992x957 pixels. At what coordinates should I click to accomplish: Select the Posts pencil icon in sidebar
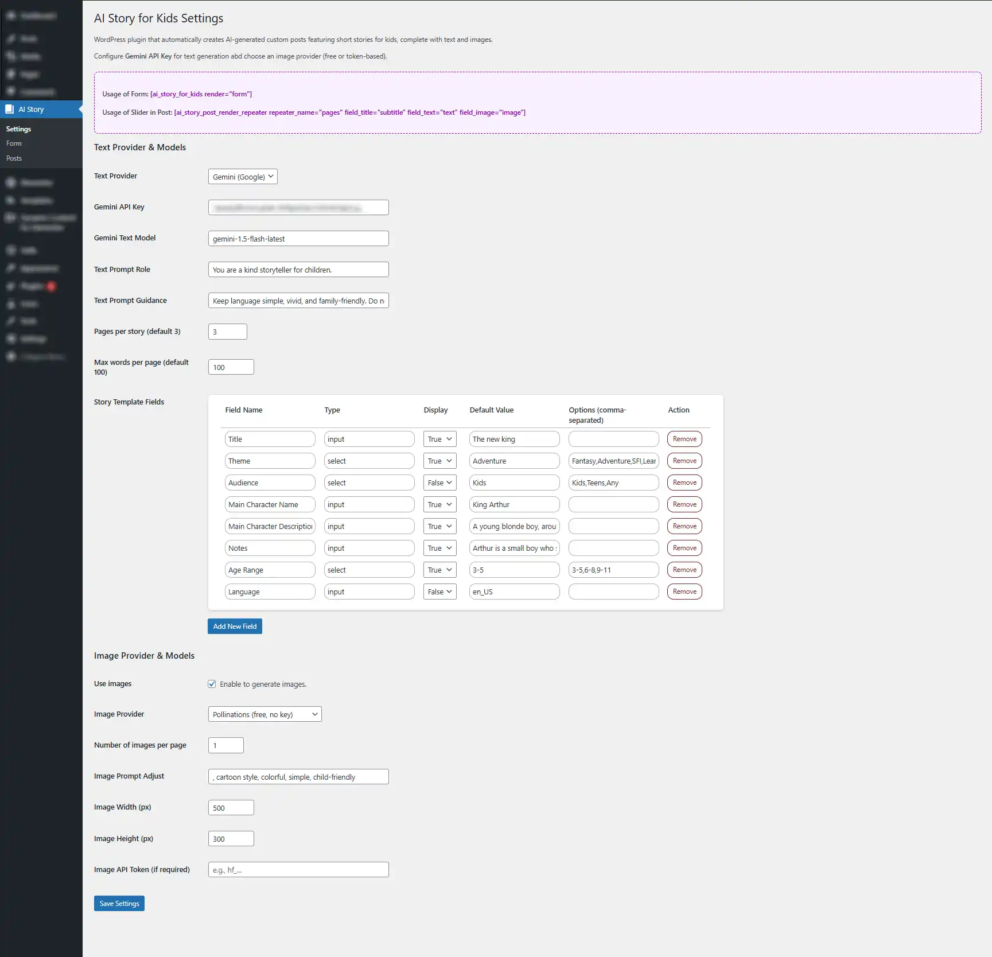coord(10,38)
